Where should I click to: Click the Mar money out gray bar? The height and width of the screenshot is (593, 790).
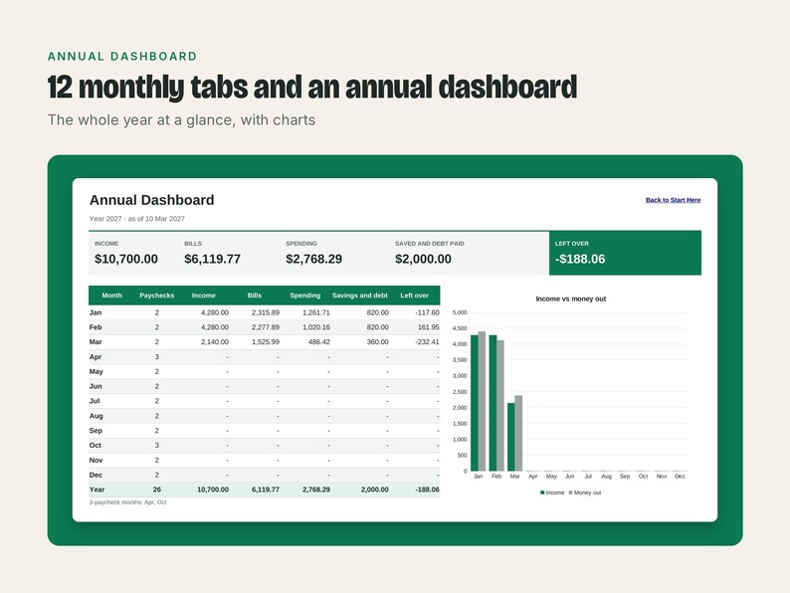click(518, 433)
